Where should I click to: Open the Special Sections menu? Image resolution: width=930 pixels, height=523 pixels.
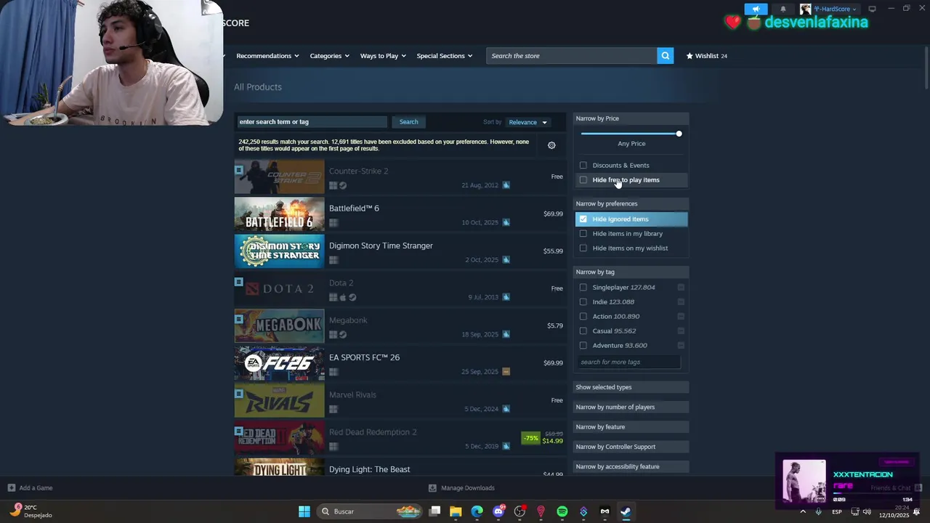coord(444,56)
